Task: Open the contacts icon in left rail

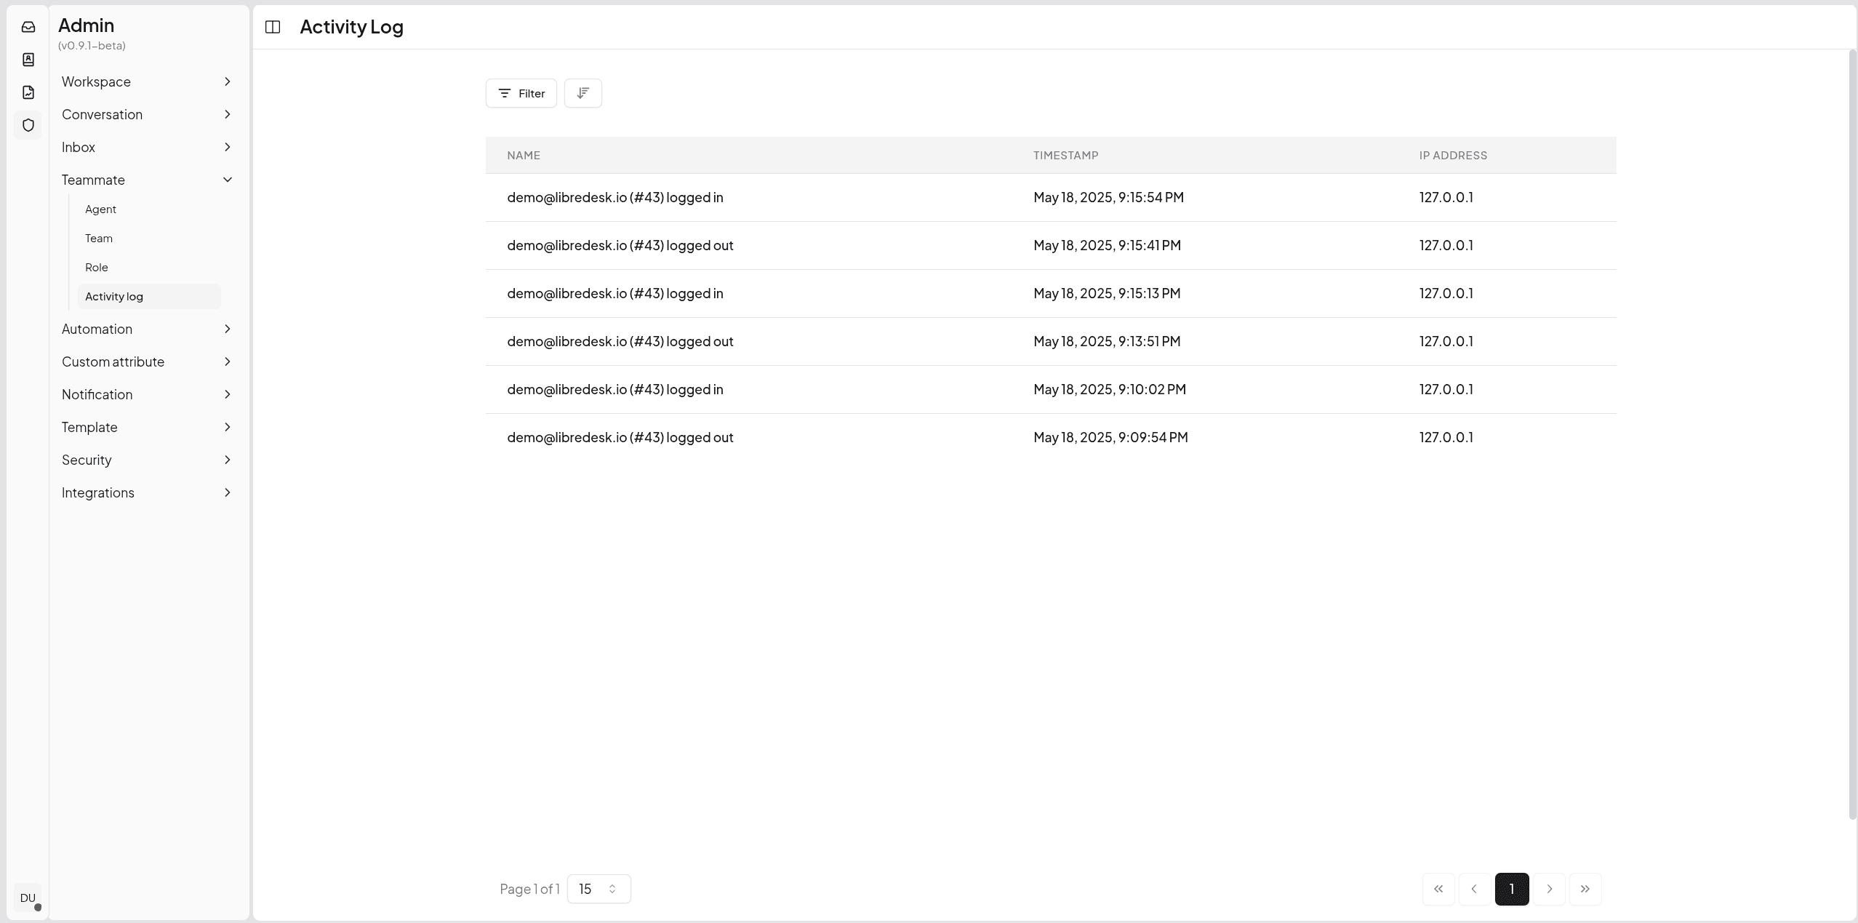Action: tap(28, 60)
